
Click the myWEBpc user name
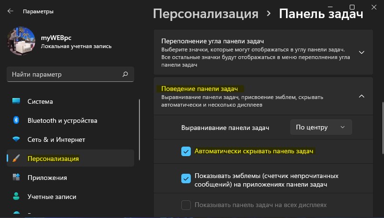pos(56,38)
